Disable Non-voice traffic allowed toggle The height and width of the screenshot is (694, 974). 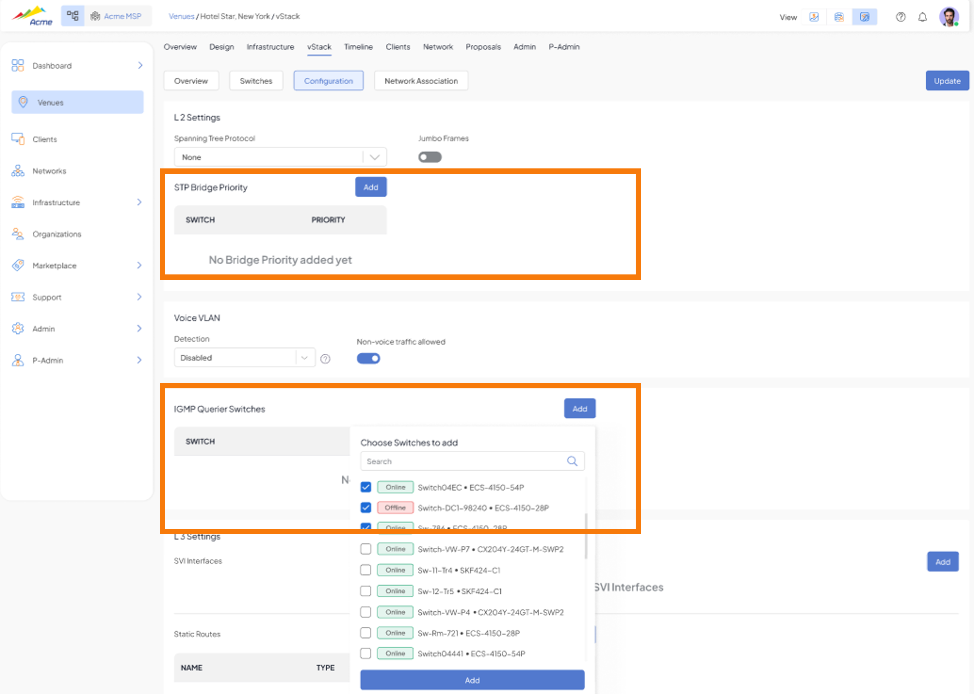[368, 358]
